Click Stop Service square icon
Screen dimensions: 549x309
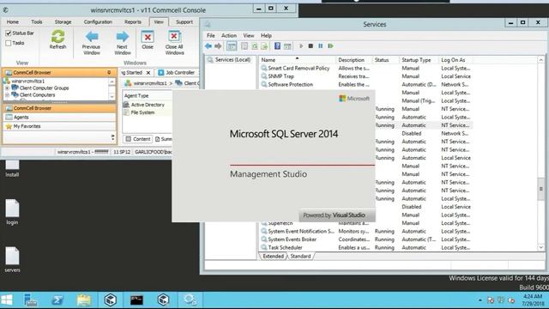[x=311, y=45]
